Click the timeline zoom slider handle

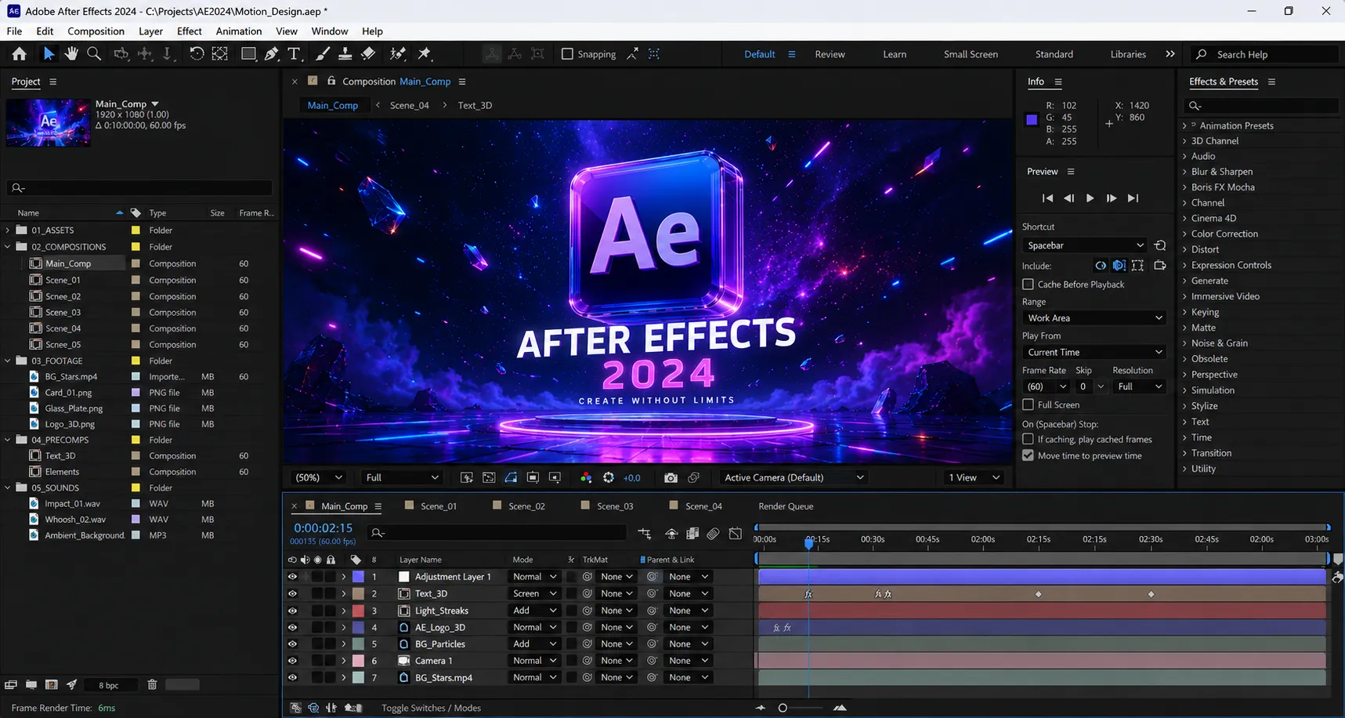coord(783,708)
